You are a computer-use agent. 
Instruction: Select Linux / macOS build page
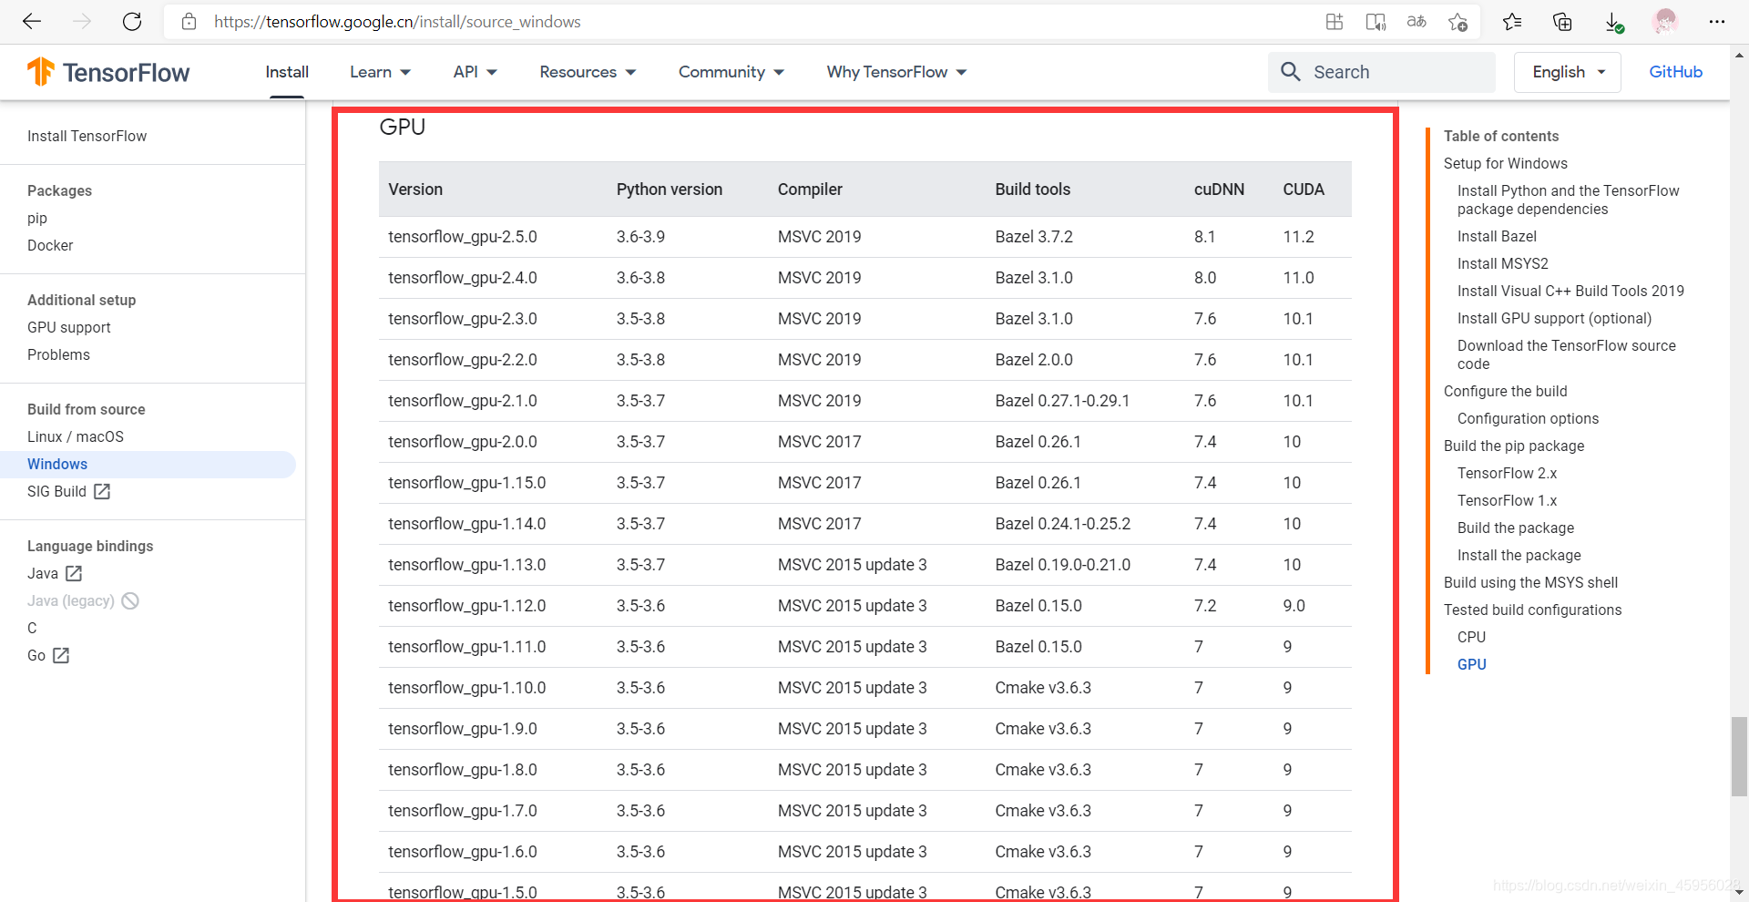(76, 436)
